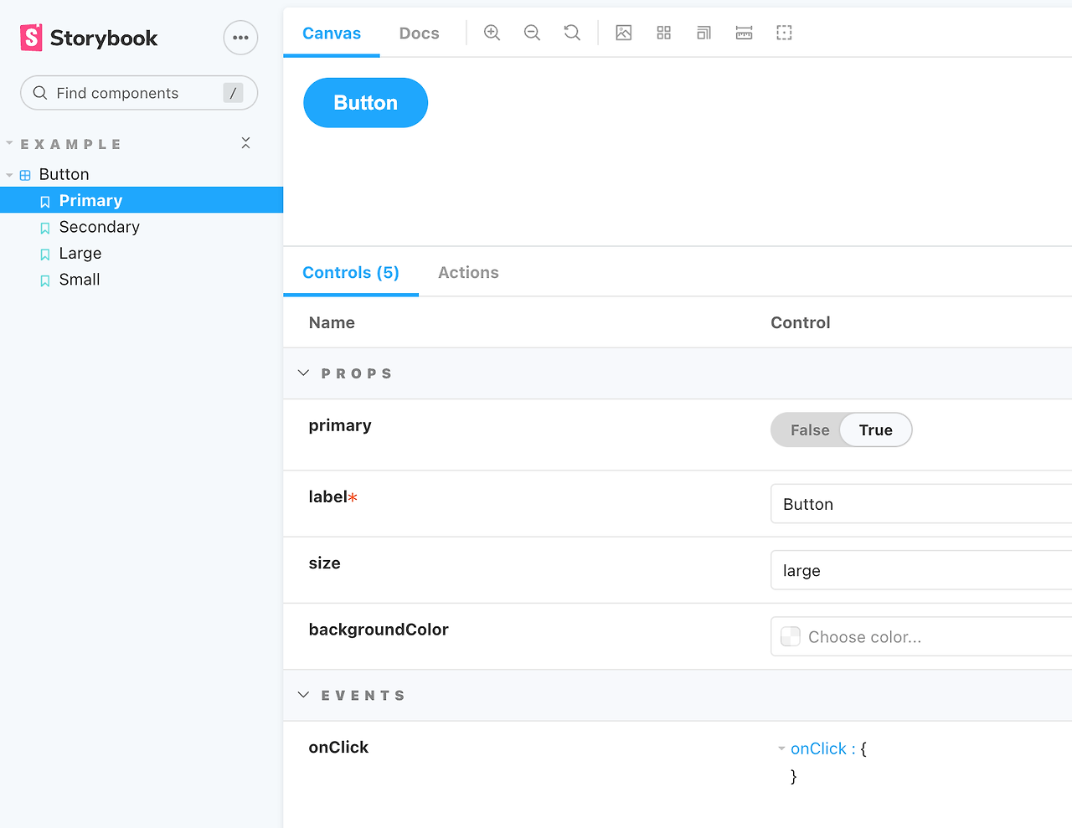
Task: Switch to the Docs tab
Action: (419, 33)
